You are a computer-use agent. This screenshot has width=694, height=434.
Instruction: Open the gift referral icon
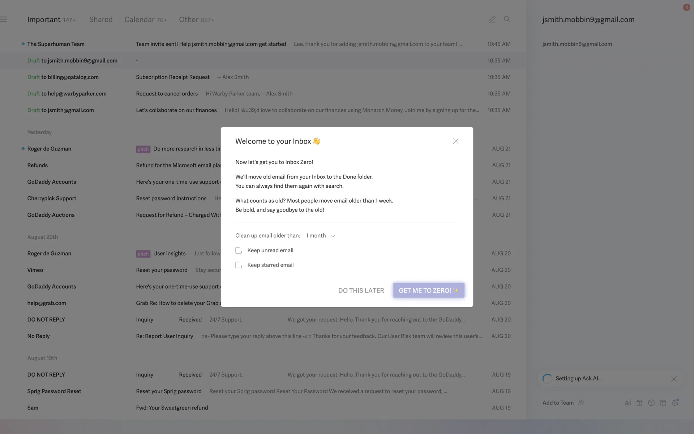point(639,403)
